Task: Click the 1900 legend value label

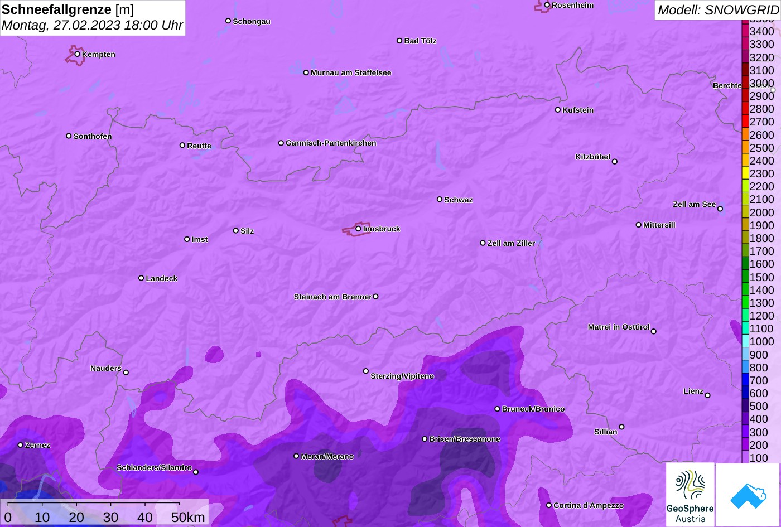Action: coord(762,225)
